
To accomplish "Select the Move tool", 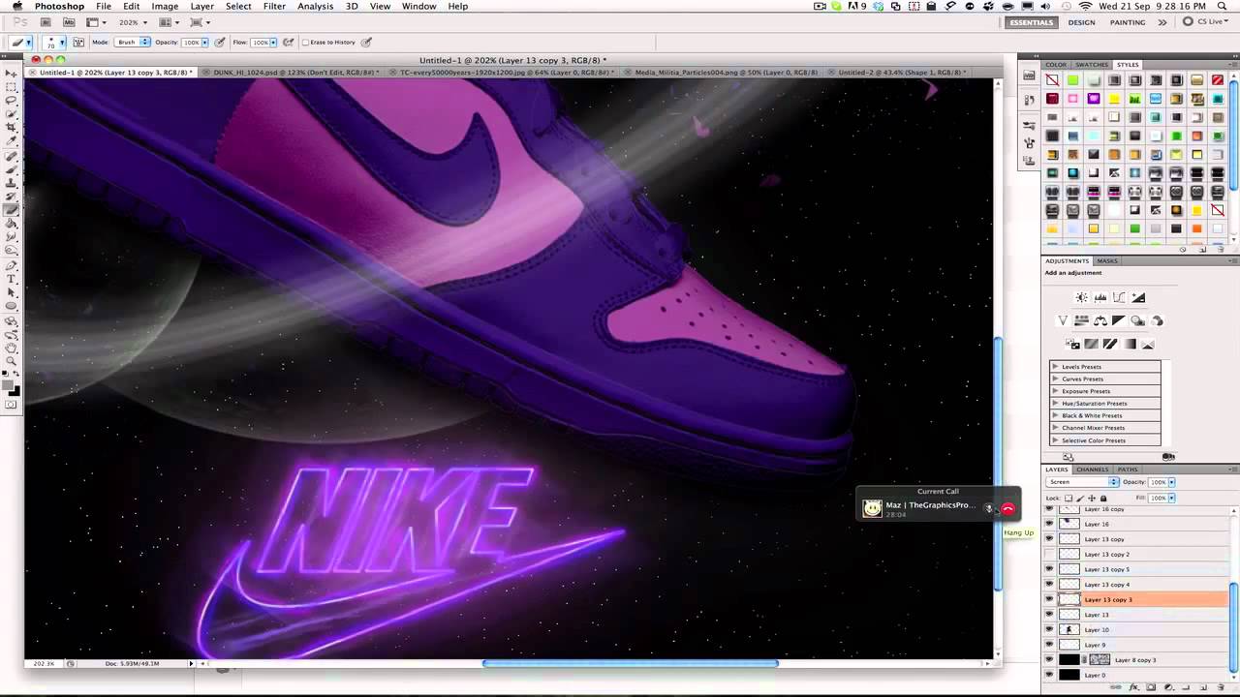I will pyautogui.click(x=11, y=73).
